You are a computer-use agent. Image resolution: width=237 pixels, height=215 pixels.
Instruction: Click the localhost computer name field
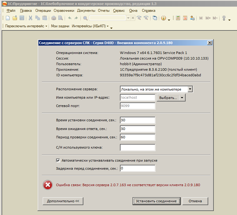138,97
